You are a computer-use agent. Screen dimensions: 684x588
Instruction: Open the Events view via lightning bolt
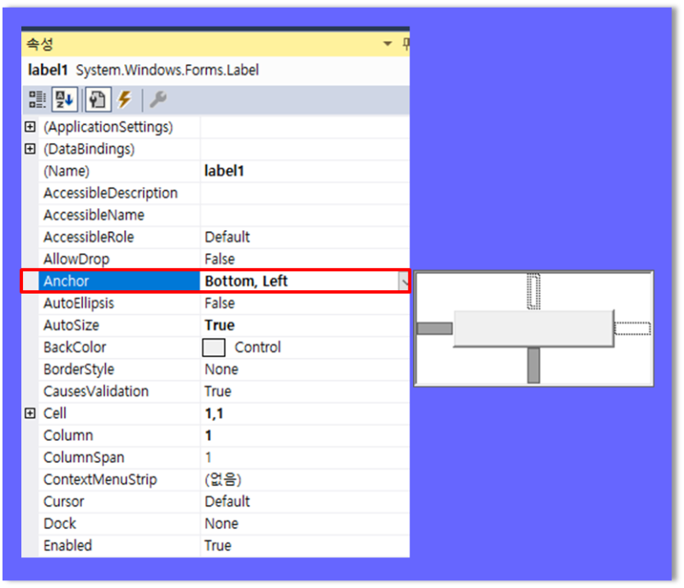[x=123, y=98]
